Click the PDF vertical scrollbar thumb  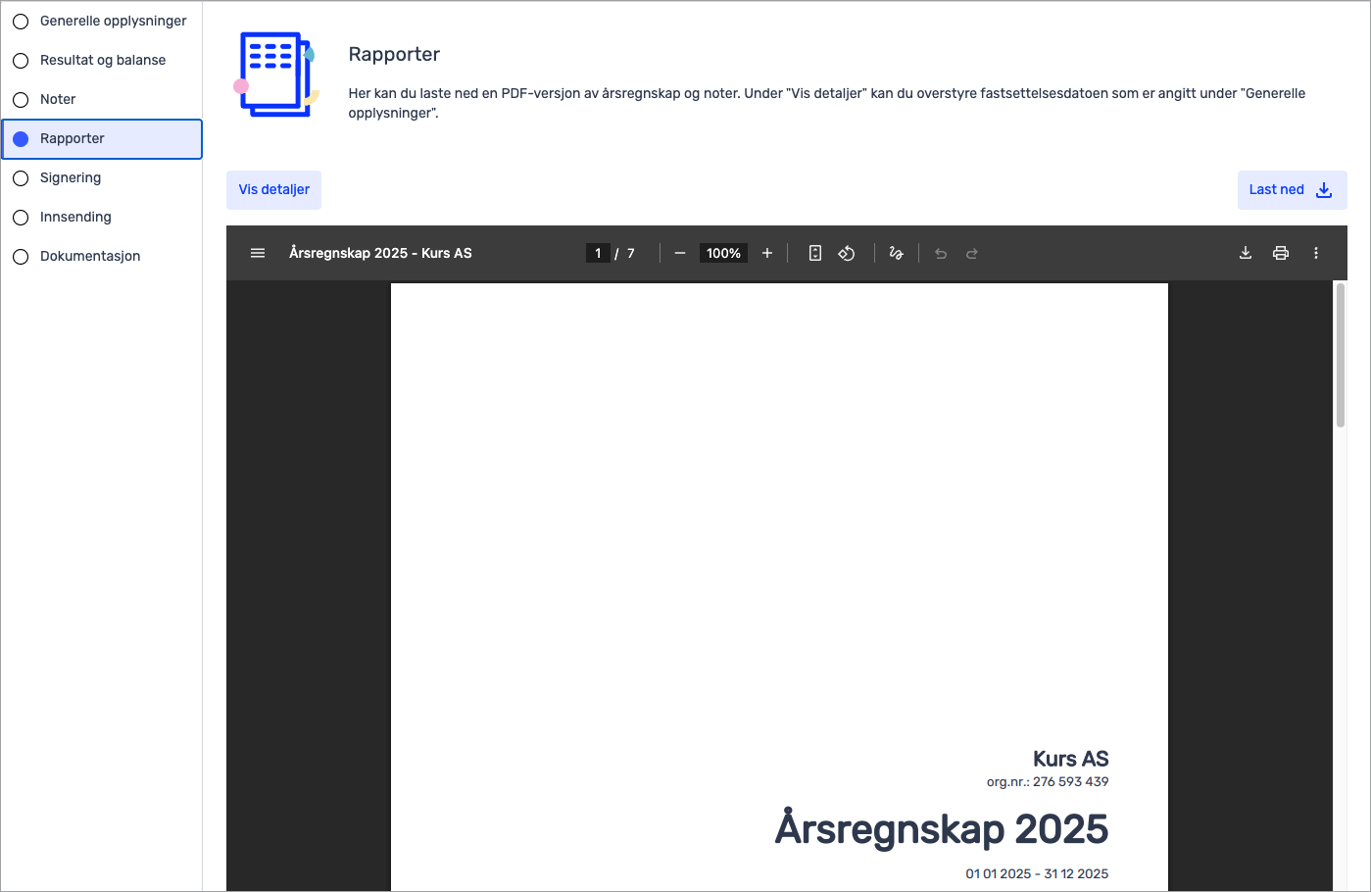1340,355
